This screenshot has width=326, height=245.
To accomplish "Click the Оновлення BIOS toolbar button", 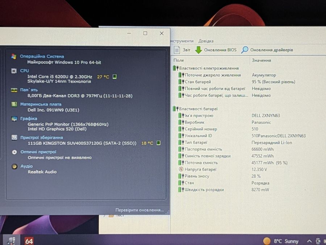I will click(x=216, y=50).
